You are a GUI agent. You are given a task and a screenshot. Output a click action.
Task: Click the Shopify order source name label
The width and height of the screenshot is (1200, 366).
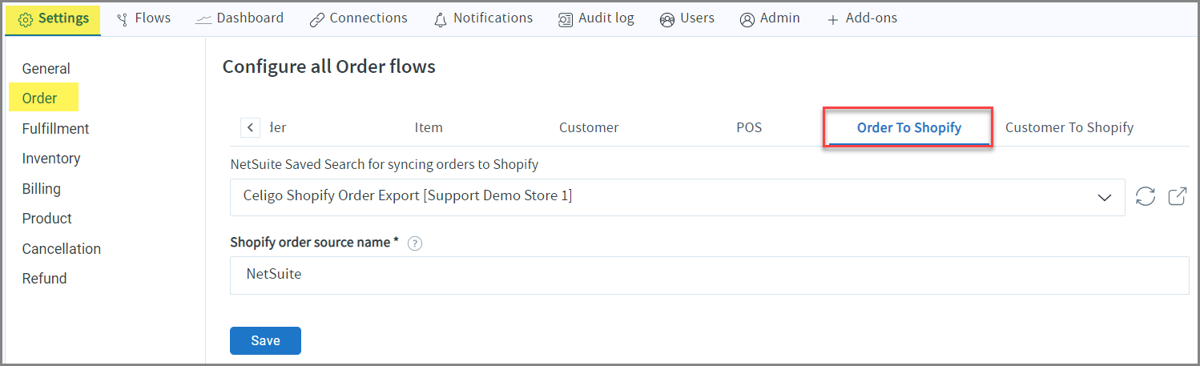pyautogui.click(x=314, y=243)
